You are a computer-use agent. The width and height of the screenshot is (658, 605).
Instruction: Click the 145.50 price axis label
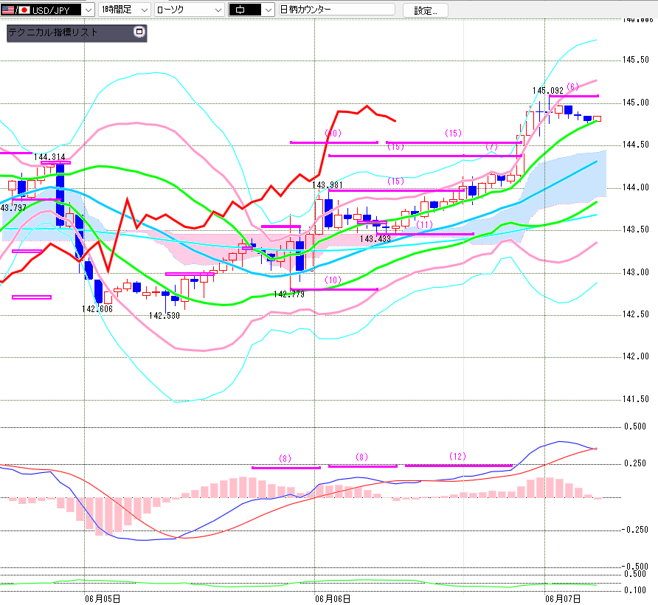click(x=636, y=60)
